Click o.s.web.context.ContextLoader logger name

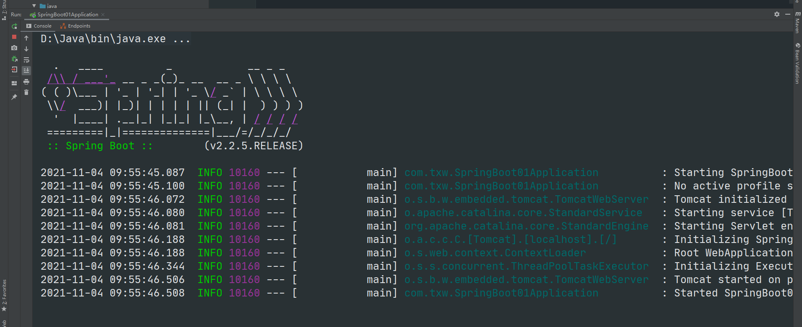pos(495,253)
